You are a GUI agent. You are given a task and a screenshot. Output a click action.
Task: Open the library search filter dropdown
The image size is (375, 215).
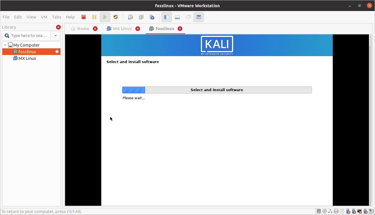56,36
